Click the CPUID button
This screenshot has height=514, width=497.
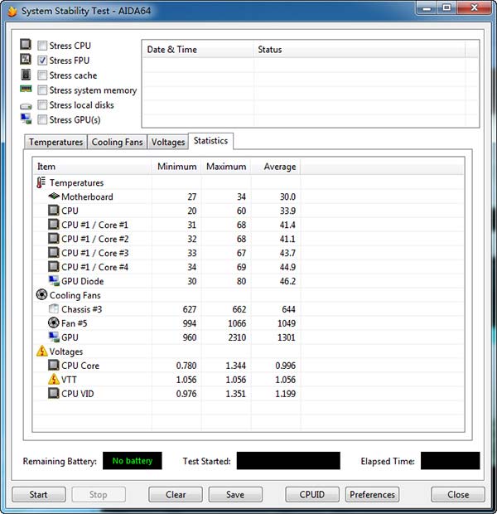(x=311, y=495)
